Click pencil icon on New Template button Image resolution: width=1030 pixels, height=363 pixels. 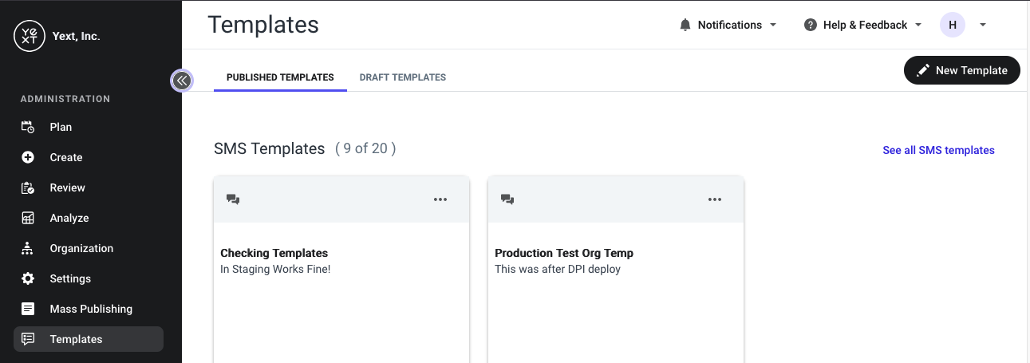(x=923, y=70)
